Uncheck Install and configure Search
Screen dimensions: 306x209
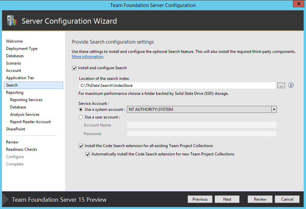(x=74, y=68)
